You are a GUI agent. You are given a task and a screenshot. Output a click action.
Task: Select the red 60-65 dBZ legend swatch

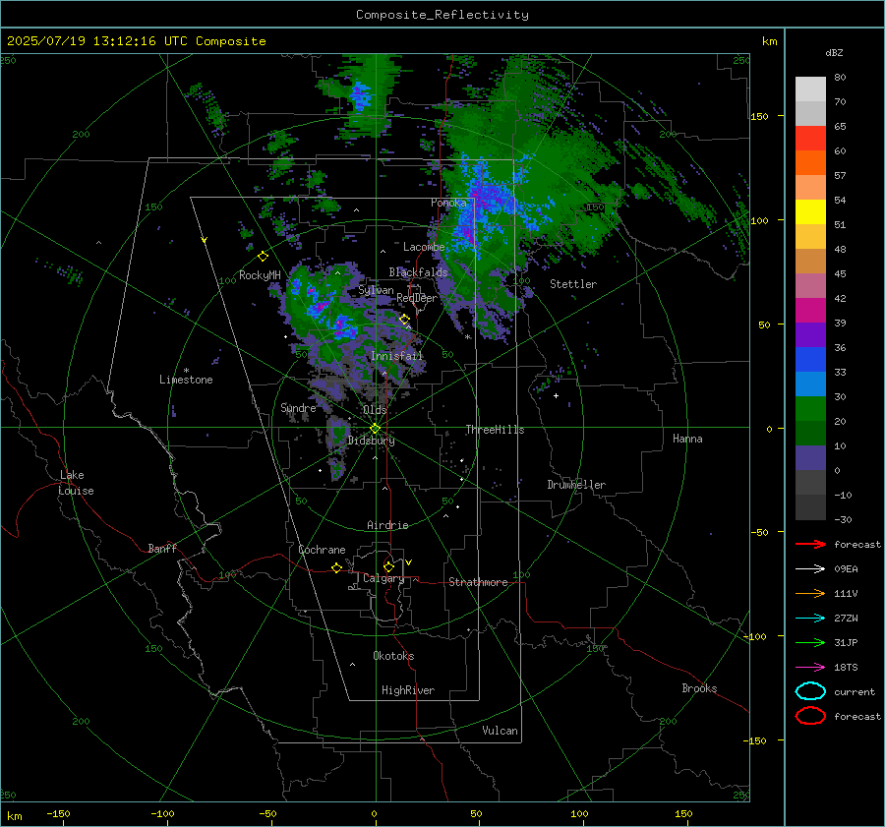click(x=810, y=139)
